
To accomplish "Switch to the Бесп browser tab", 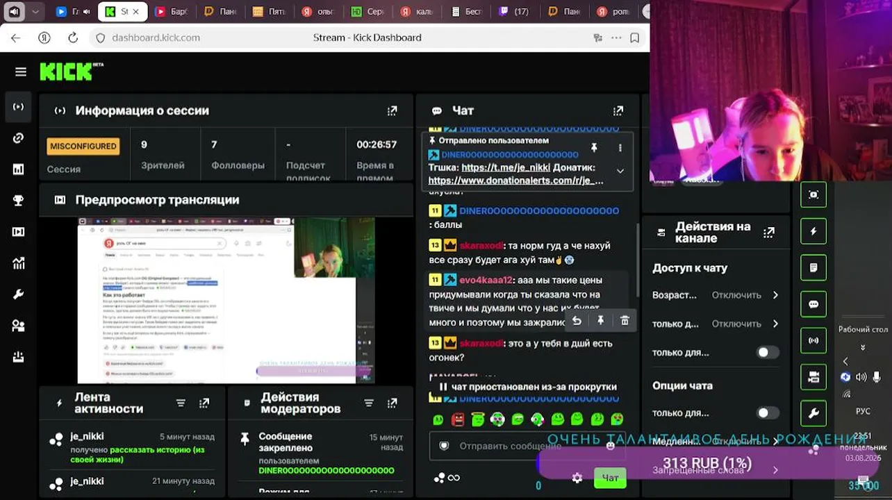I will coord(465,11).
